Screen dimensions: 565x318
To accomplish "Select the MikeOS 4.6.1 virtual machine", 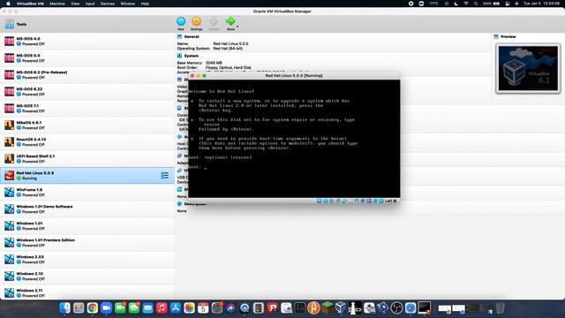I will (87, 125).
